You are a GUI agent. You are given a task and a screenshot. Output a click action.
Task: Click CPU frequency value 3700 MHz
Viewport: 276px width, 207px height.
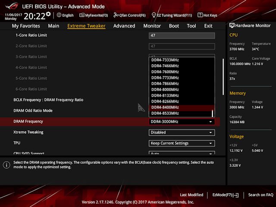pos(237,49)
